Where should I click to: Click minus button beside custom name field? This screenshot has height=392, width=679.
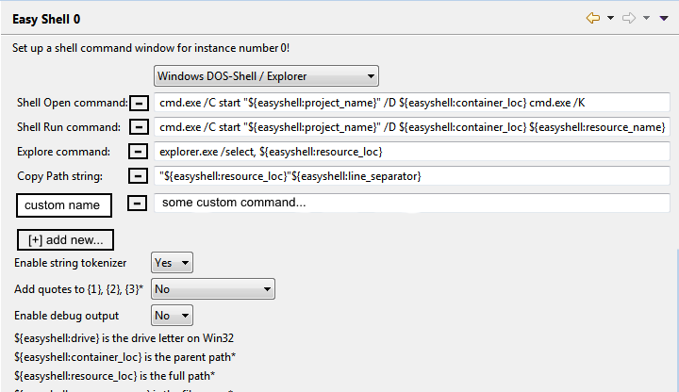pos(137,203)
